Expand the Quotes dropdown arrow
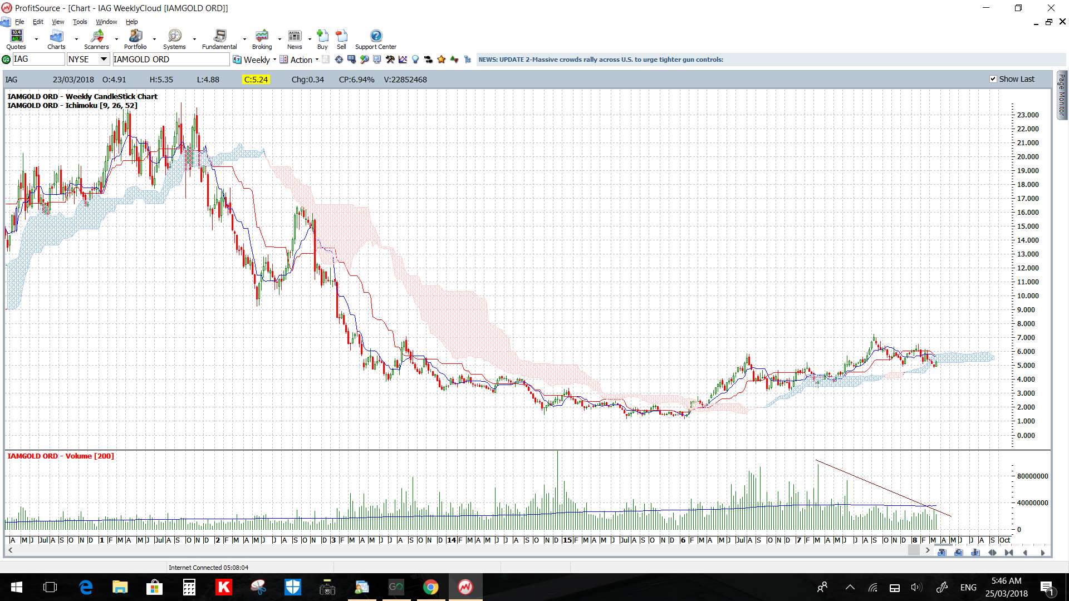Viewport: 1069px width, 601px height. (36, 40)
